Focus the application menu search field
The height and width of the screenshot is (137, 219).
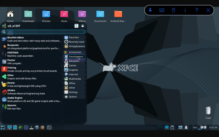(44, 32)
